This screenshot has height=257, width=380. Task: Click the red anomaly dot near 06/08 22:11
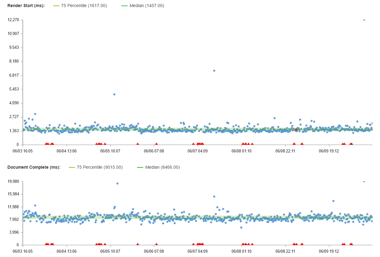click(296, 130)
